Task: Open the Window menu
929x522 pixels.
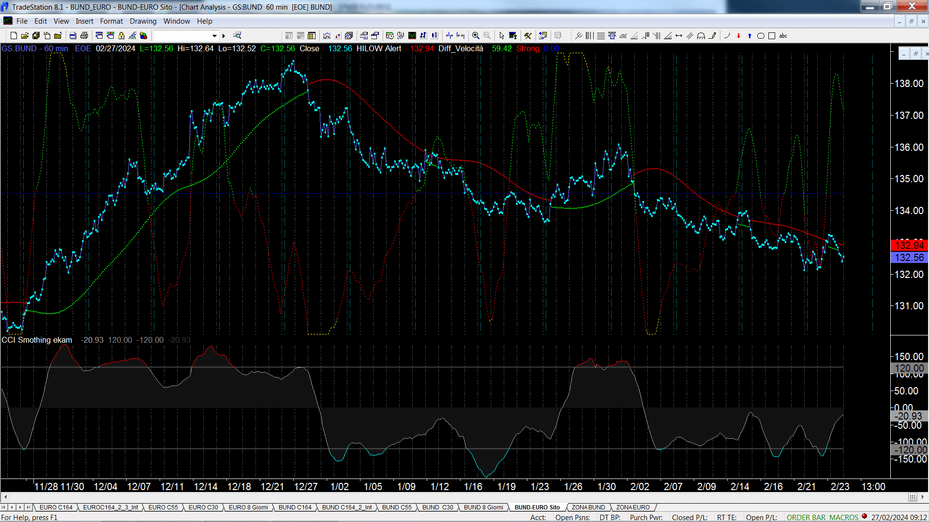Action: click(177, 21)
